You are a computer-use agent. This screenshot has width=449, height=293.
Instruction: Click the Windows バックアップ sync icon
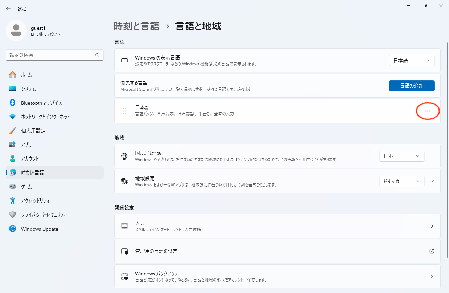coord(125,277)
